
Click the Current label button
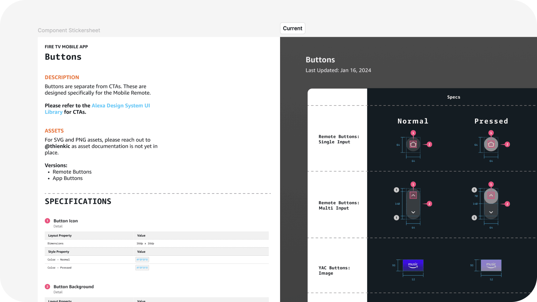click(292, 28)
